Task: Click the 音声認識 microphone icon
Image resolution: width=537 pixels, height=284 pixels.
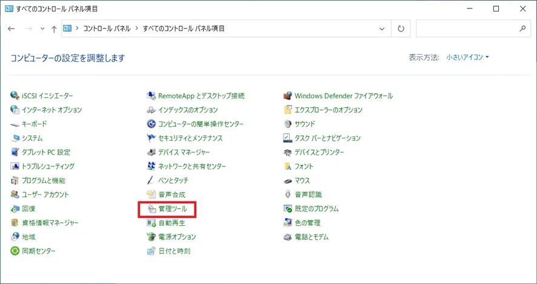Action: click(x=288, y=194)
